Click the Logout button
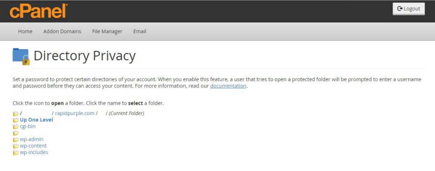435x171 pixels. (409, 8)
